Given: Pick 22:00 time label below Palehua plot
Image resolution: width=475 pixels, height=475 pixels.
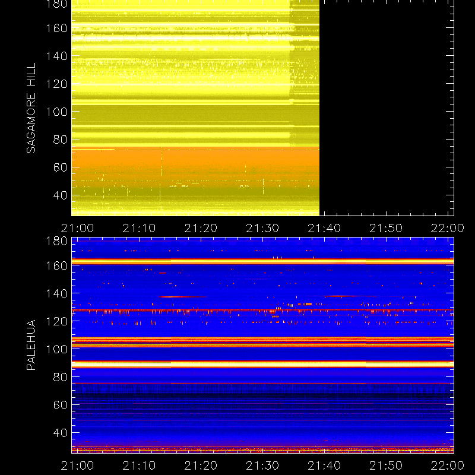Looking at the screenshot, I should 448,465.
